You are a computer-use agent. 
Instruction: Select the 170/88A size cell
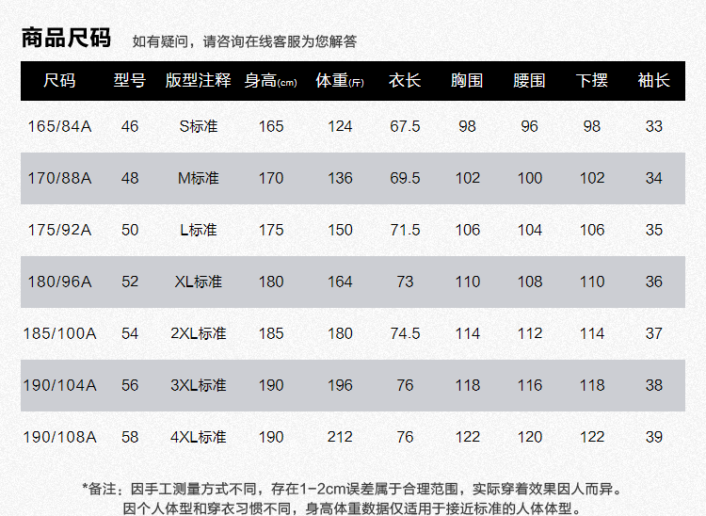click(x=59, y=178)
